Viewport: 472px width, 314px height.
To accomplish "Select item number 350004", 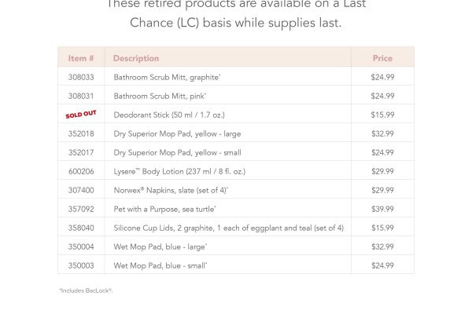I will click(81, 246).
